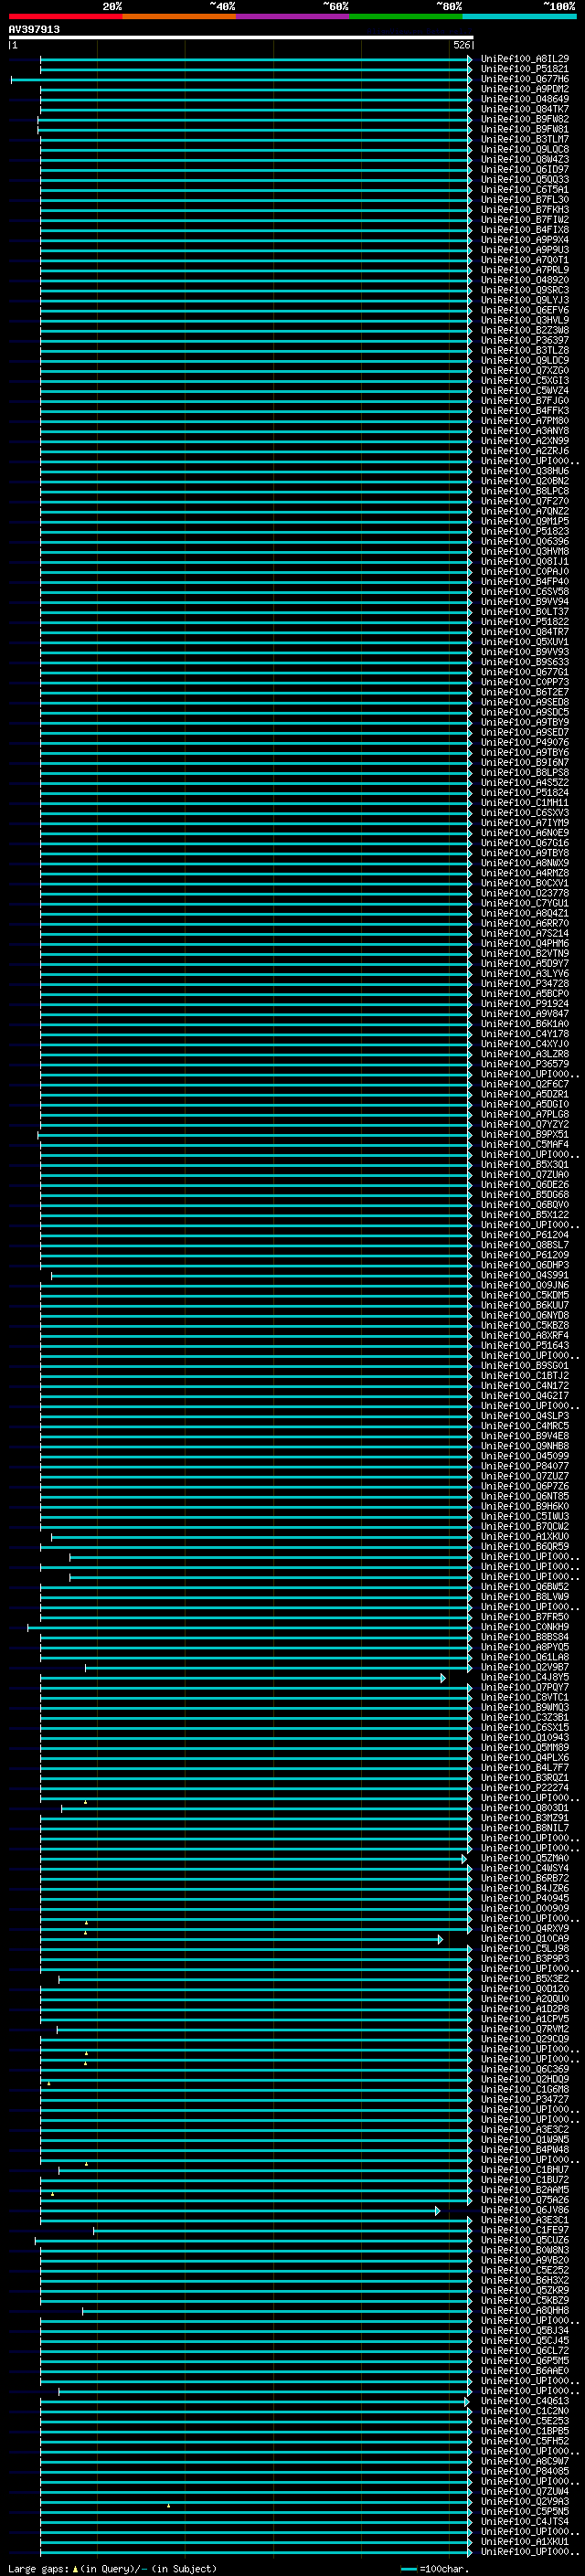Select the UniRef100_C5IWU3 label
585x2576 pixels.
[x=525, y=1516]
